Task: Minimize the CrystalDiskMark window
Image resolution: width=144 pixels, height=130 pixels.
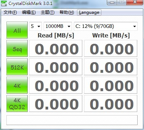Action: tap(112, 2)
